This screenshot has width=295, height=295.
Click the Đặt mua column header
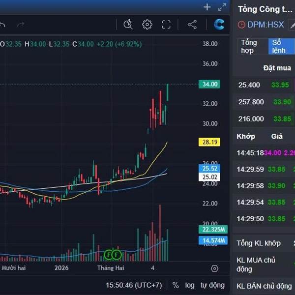coord(277,68)
